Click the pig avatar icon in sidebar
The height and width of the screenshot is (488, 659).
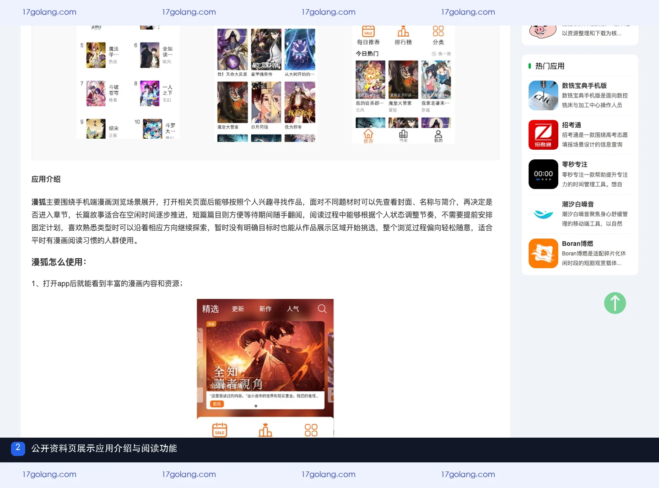tap(543, 31)
